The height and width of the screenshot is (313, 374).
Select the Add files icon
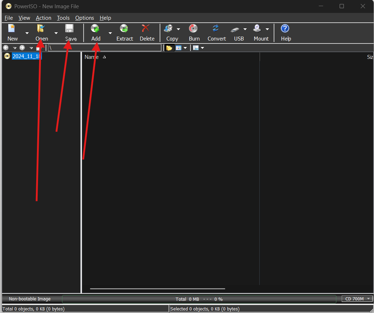95,32
